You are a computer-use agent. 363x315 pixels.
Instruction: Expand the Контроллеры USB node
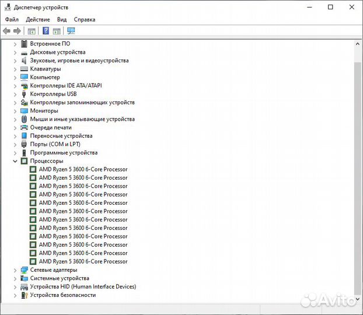click(x=15, y=94)
